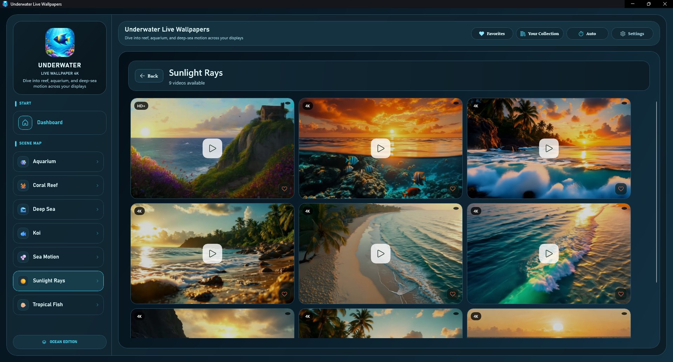The width and height of the screenshot is (673, 362).
Task: Go Back from Sunlight Rays
Action: point(149,76)
